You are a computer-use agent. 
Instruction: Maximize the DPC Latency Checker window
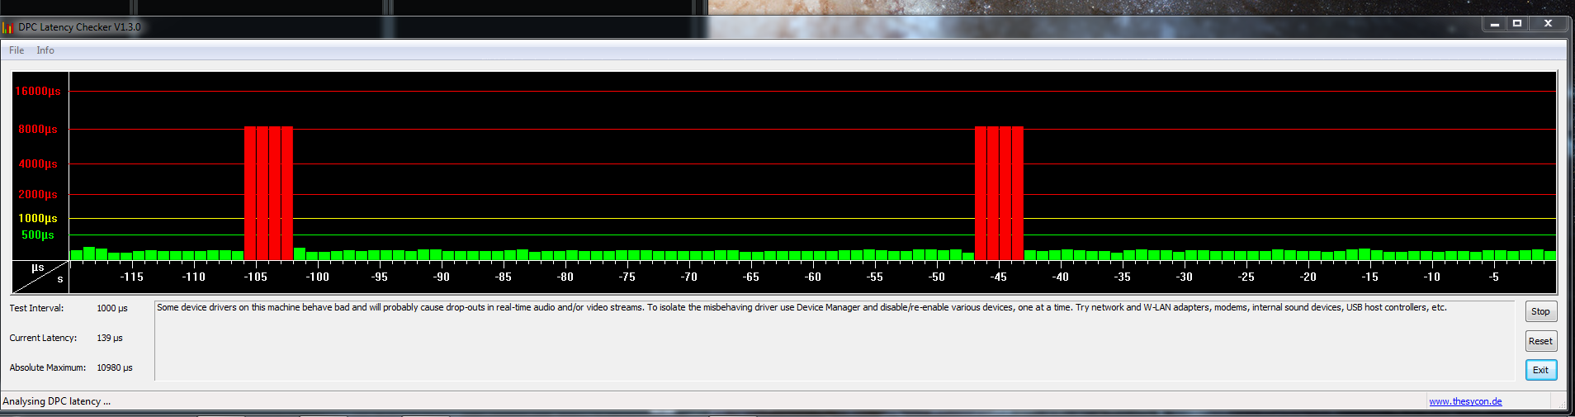click(x=1517, y=24)
